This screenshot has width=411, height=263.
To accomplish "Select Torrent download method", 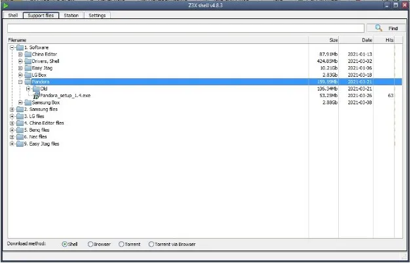I will [x=121, y=245].
